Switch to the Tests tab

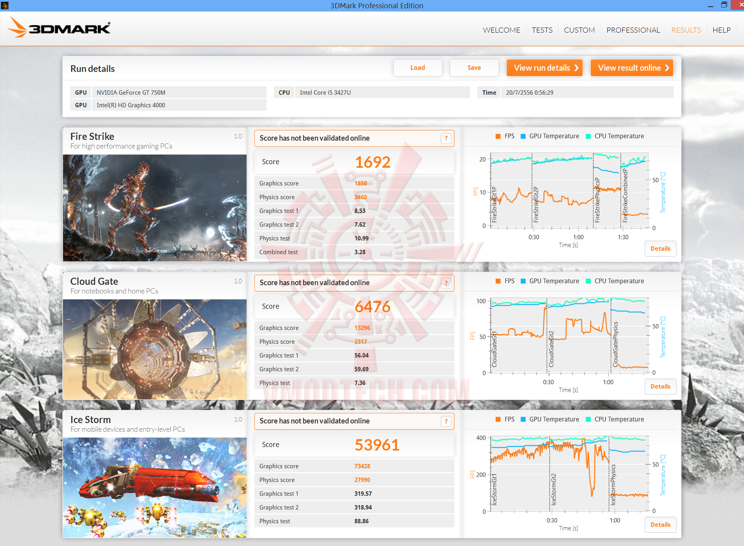click(542, 30)
